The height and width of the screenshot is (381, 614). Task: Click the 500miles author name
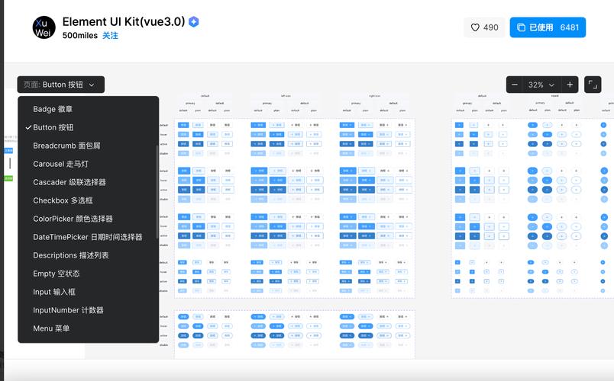pos(80,36)
